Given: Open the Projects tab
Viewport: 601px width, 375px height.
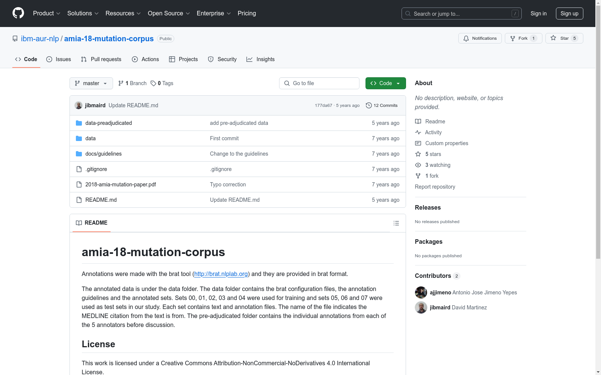Looking at the screenshot, I should pyautogui.click(x=183, y=59).
